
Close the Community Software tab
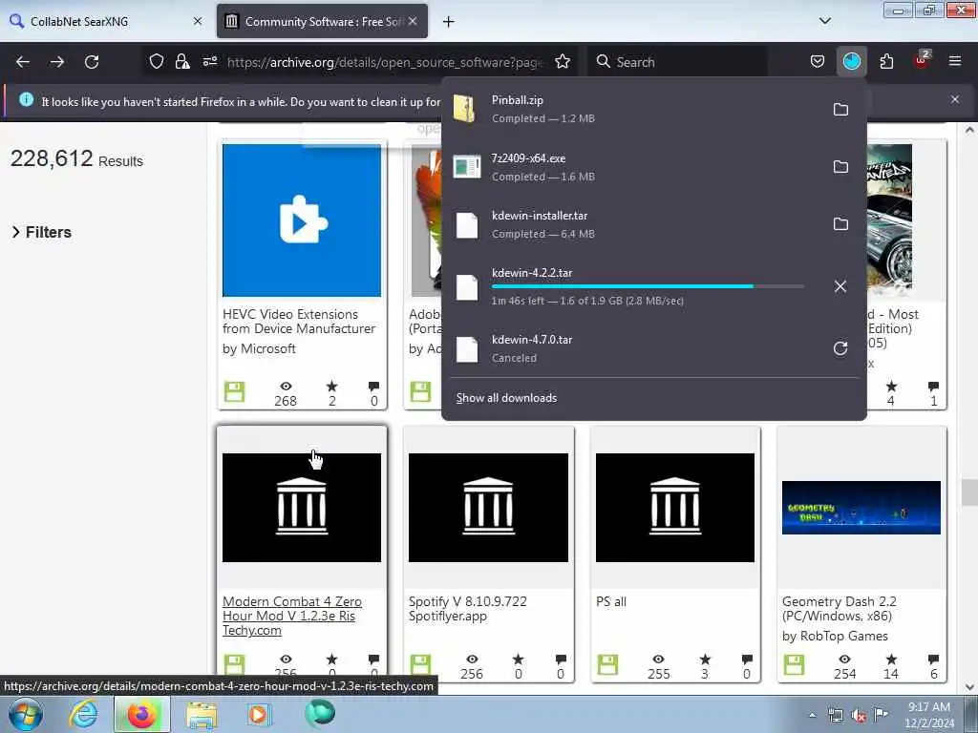coord(413,21)
